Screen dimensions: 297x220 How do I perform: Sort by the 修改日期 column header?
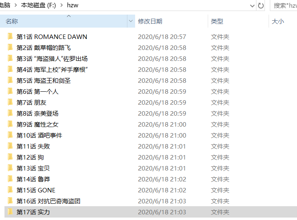[171, 21]
